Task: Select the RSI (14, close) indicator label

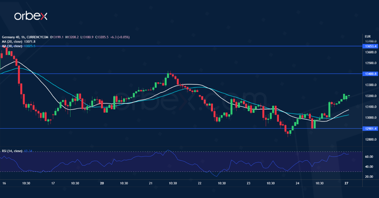Action: 12,151
